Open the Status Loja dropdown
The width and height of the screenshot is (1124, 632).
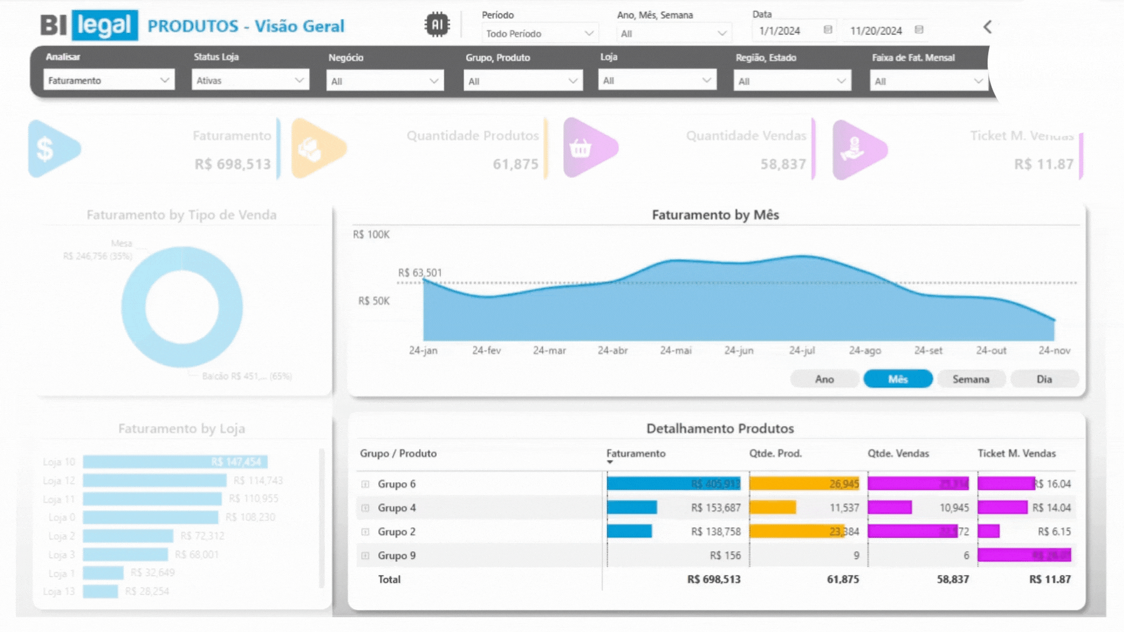click(x=250, y=80)
